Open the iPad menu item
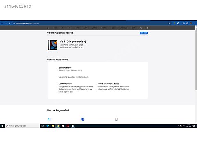The height and width of the screenshot is (148, 197). click(69, 28)
